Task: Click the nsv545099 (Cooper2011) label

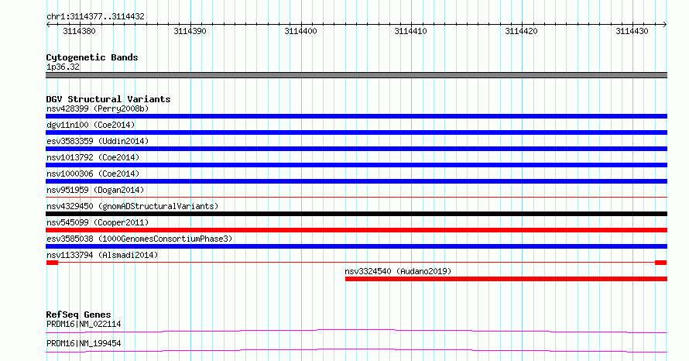Action: click(98, 222)
